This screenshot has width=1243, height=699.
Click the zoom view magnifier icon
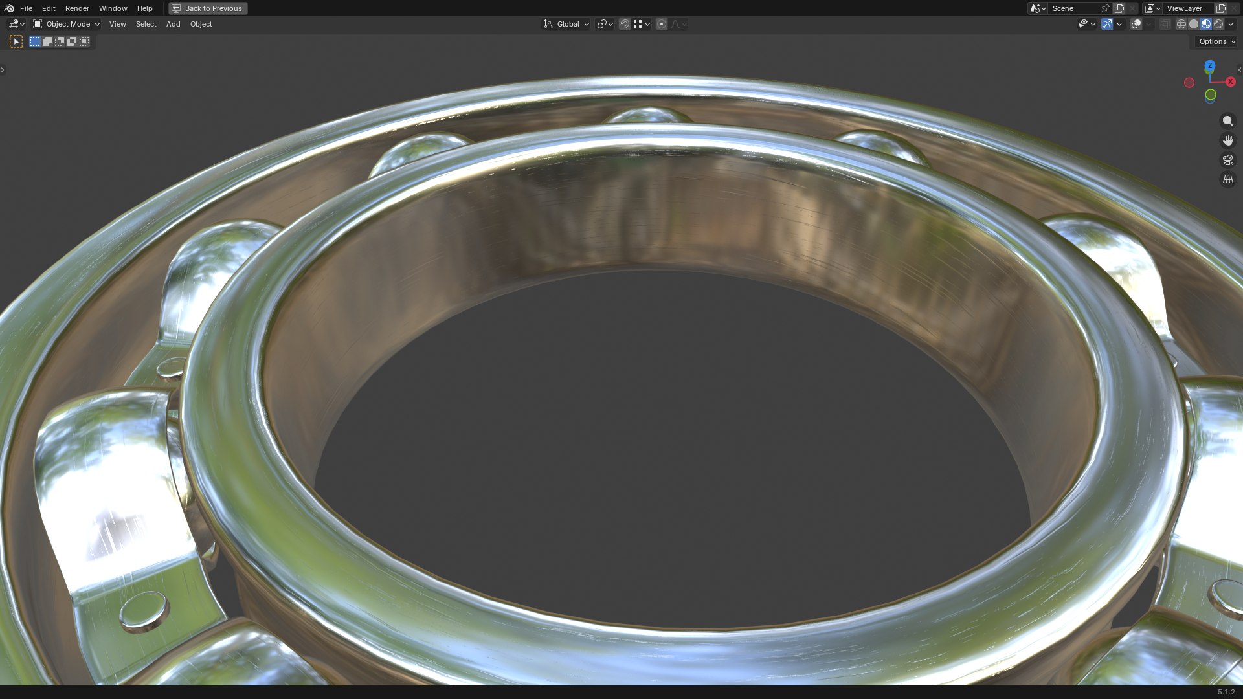pyautogui.click(x=1228, y=121)
